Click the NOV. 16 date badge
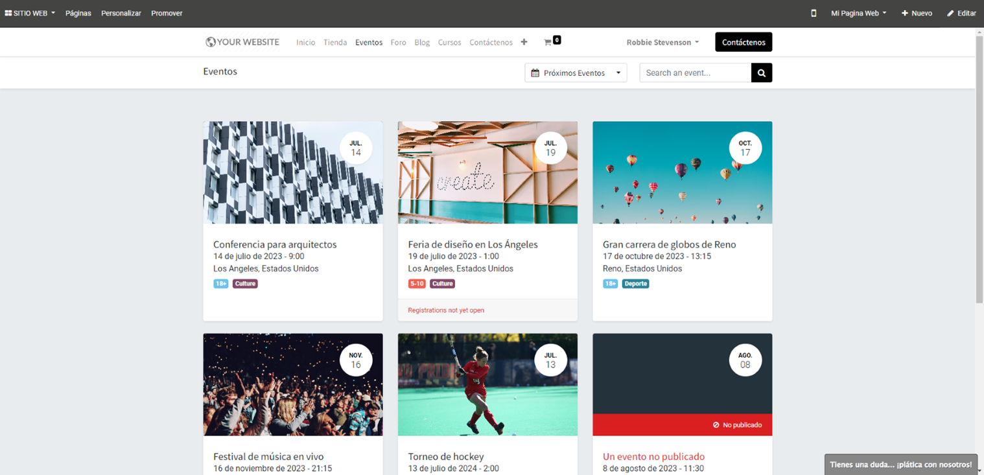Viewport: 984px width, 475px height. tap(355, 360)
